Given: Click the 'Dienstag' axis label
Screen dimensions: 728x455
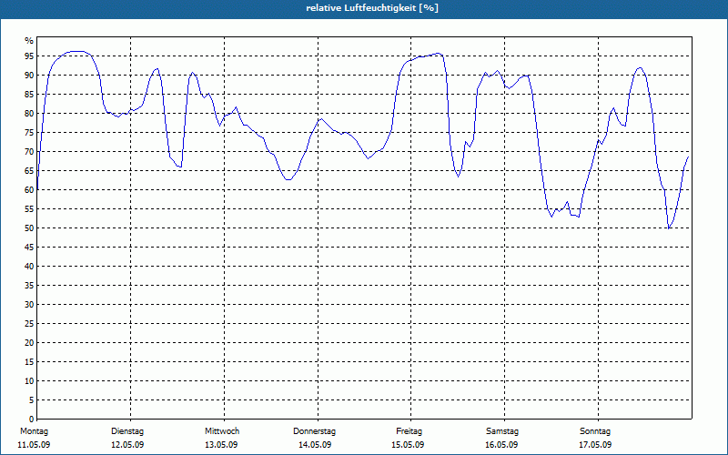Looking at the screenshot, I should (127, 431).
